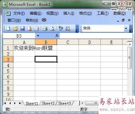
Task: Click the camera icon in the menu bar
Action: click(x=44, y=20)
